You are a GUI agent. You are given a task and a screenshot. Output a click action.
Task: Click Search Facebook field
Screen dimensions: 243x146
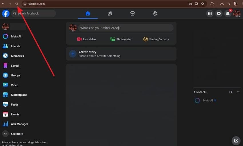[x=33, y=13]
